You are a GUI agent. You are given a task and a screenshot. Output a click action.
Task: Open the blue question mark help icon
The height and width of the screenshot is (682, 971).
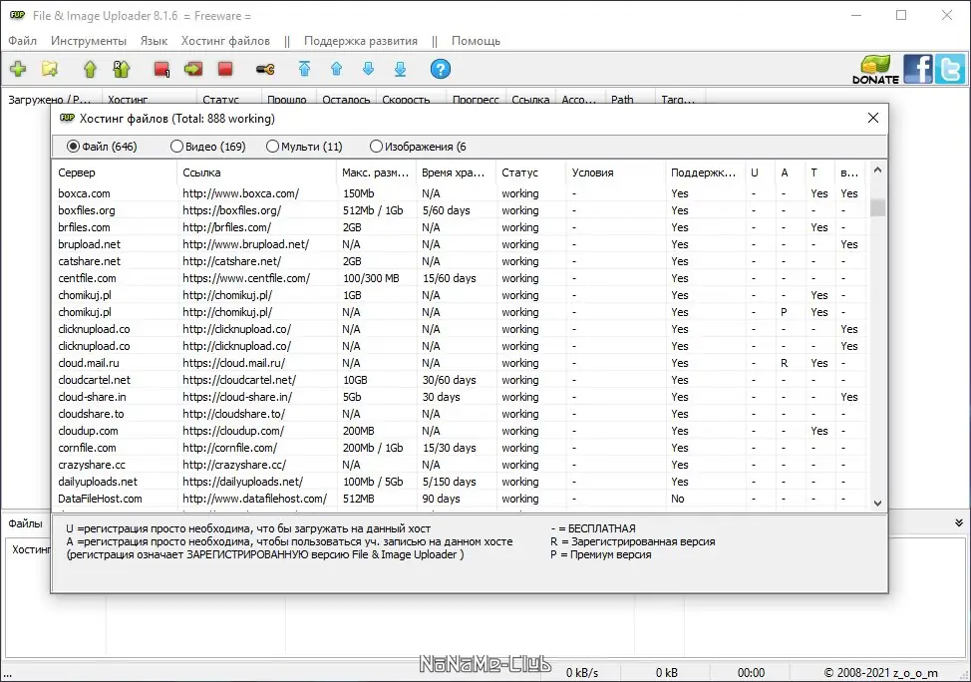440,69
